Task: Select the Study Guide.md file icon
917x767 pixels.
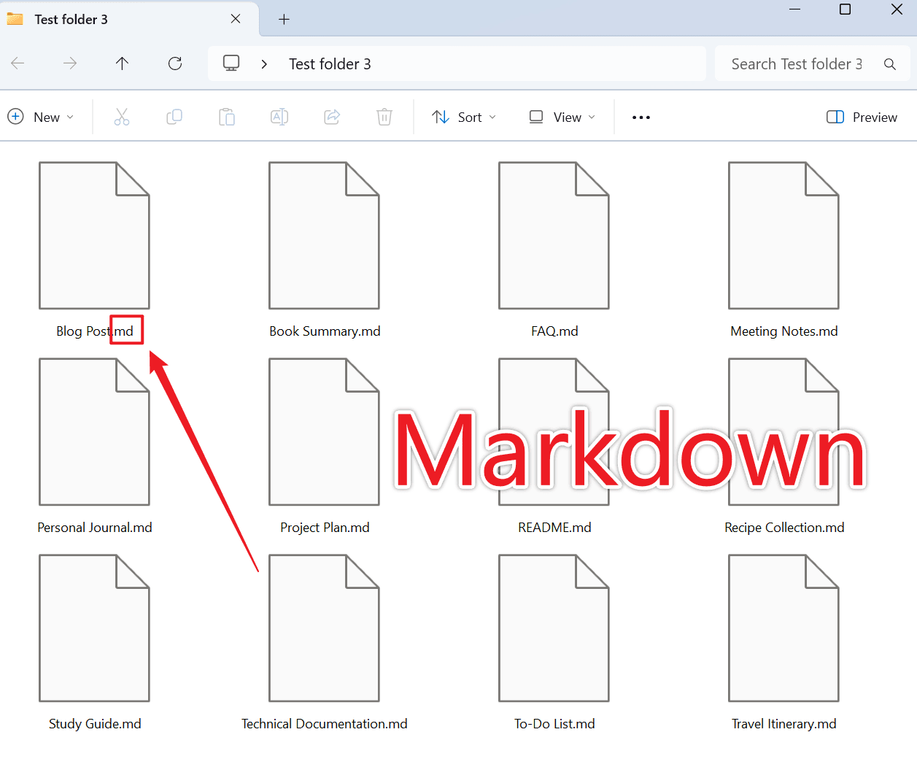Action: click(94, 628)
